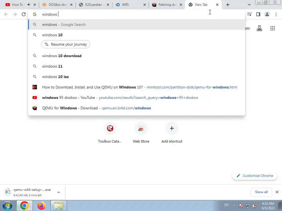Select 'windows - Google Search' suggestion
The image size is (282, 211).
point(137,24)
